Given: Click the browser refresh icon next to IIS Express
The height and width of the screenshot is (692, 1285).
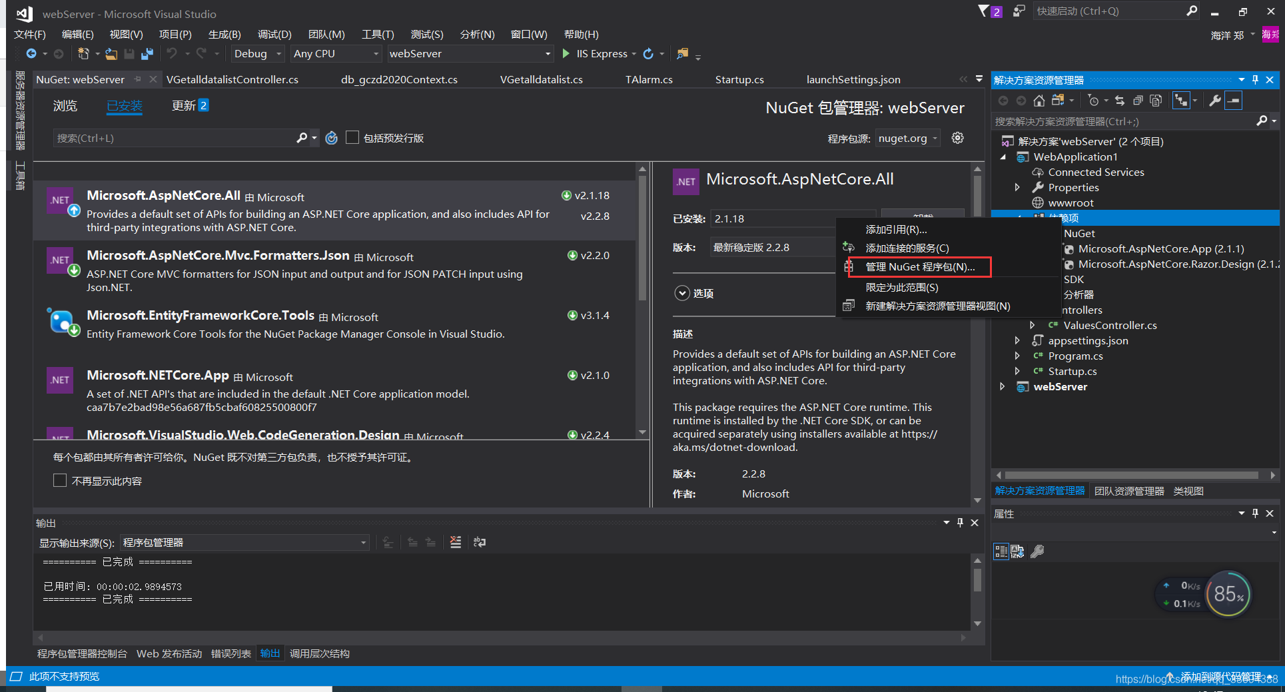Looking at the screenshot, I should point(648,53).
